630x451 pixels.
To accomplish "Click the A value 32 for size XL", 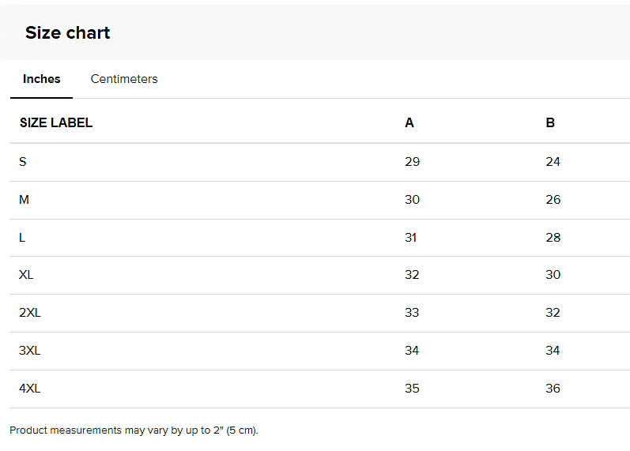I will [x=412, y=275].
